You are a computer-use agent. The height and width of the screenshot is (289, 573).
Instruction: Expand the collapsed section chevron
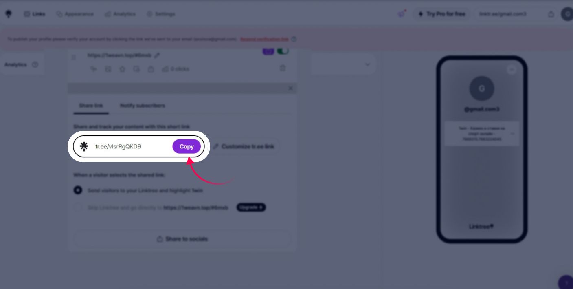click(x=367, y=64)
